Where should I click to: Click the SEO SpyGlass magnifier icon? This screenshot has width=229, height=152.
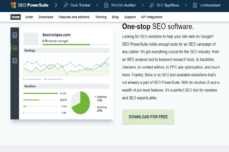click(152, 5)
